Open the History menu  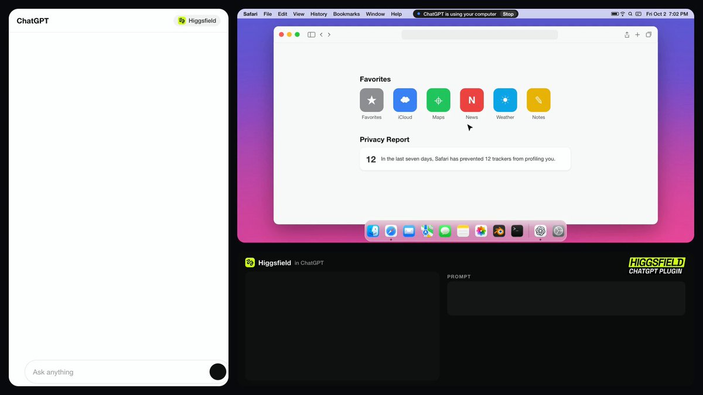319,14
